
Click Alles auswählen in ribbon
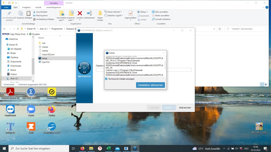click(x=160, y=12)
